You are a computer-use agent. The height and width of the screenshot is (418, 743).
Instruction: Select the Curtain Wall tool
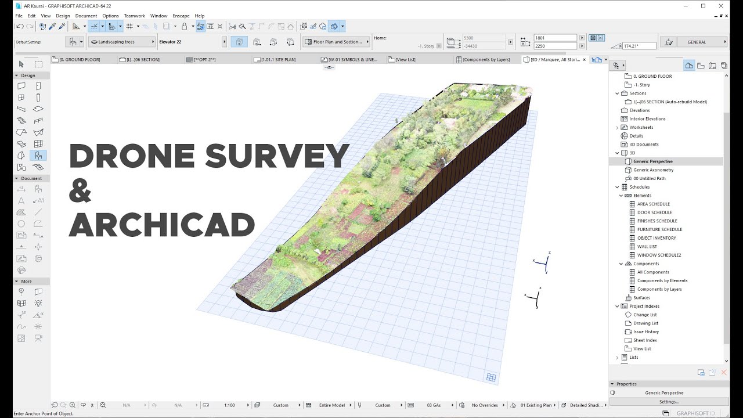38,144
